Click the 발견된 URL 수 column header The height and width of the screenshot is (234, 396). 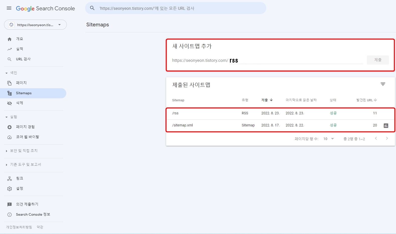click(367, 100)
